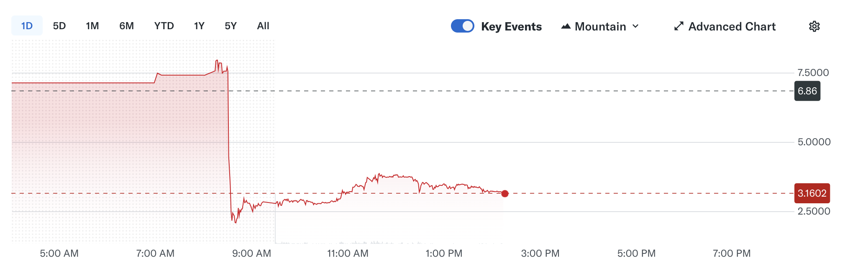Open chart display options via Mountain dropdown
The image size is (845, 268).
click(x=600, y=26)
